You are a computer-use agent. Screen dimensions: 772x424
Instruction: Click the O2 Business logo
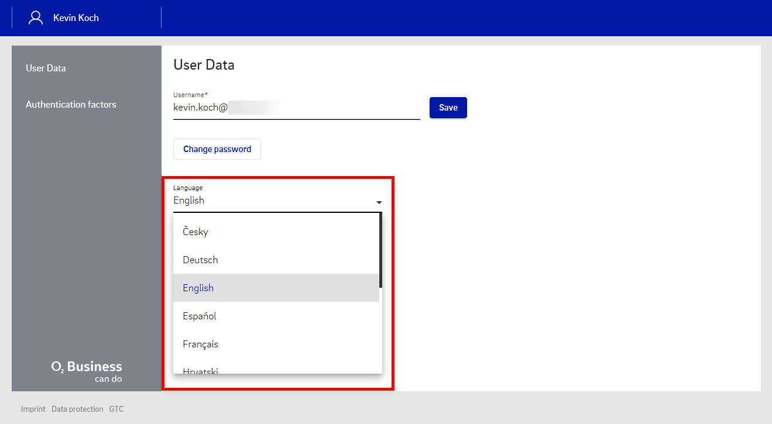tap(87, 371)
